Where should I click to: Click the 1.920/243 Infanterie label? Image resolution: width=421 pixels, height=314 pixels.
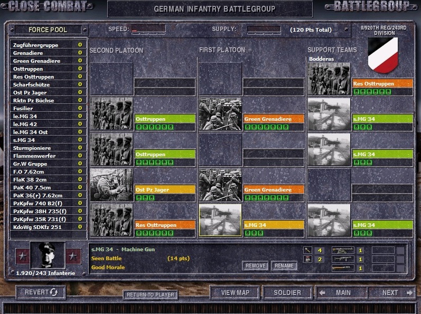pyautogui.click(x=45, y=273)
